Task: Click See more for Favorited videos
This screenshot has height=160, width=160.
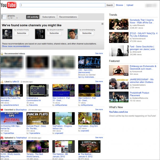Action: point(99,110)
